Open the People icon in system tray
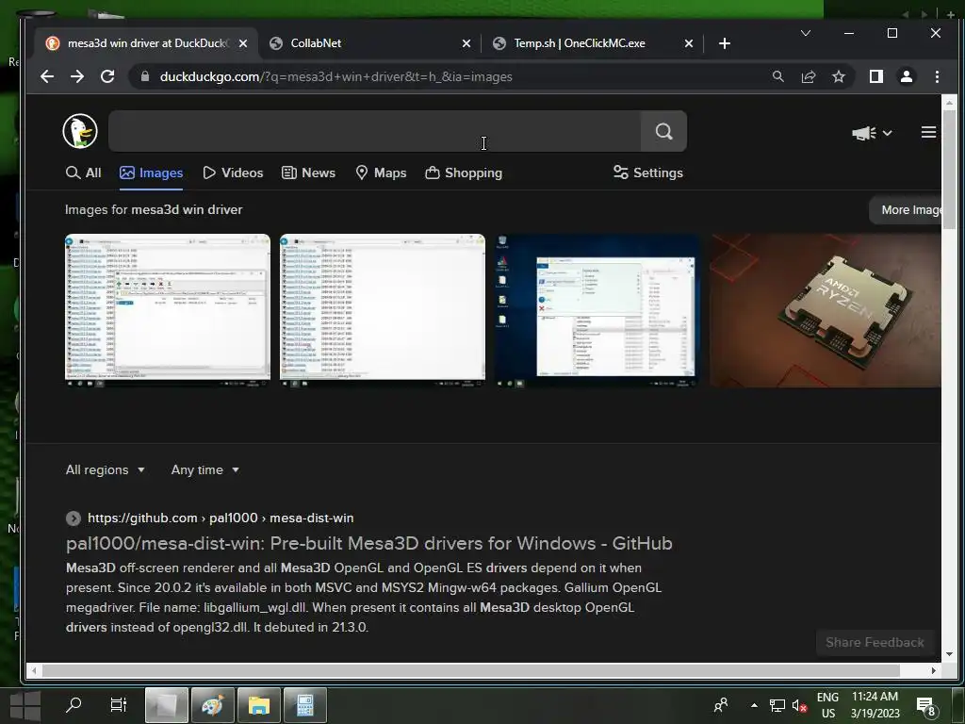Screen dimensions: 965x724 pyautogui.click(x=721, y=705)
